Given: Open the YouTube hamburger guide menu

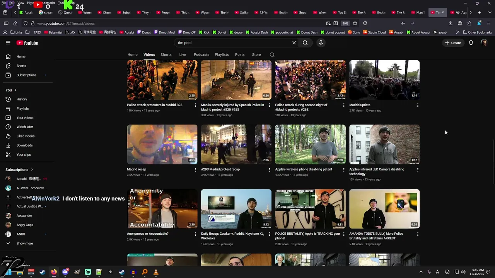Looking at the screenshot, I should pyautogui.click(x=8, y=43).
